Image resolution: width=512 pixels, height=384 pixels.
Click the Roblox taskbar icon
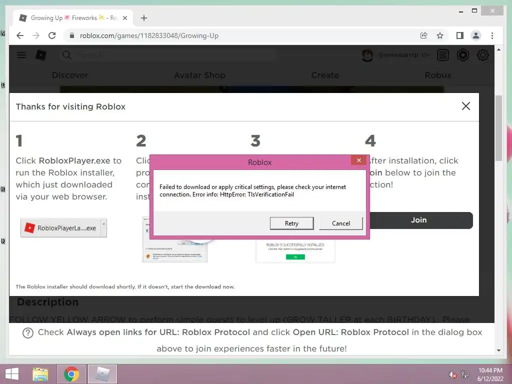coord(102,374)
